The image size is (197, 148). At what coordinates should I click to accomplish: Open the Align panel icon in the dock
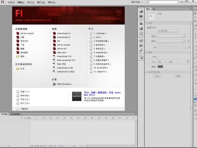click(141, 24)
